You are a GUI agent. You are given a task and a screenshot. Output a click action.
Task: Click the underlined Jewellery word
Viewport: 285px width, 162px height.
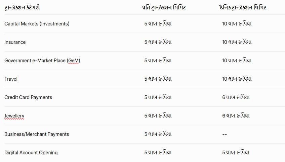point(14,116)
